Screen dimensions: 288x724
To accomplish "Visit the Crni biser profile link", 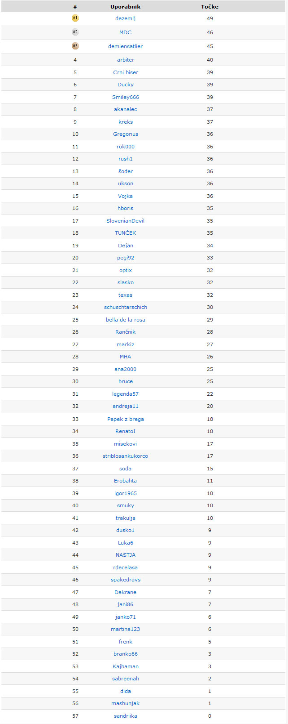I will (x=126, y=72).
